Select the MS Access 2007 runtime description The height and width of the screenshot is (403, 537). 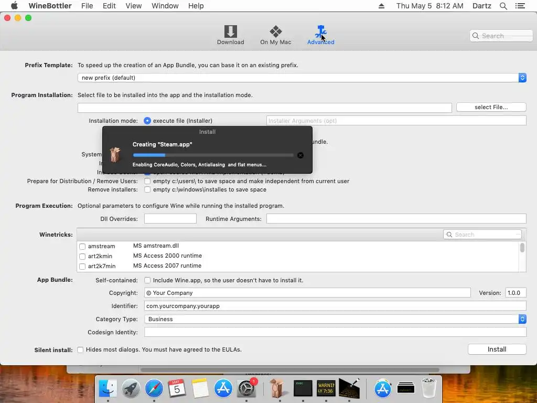(x=167, y=266)
